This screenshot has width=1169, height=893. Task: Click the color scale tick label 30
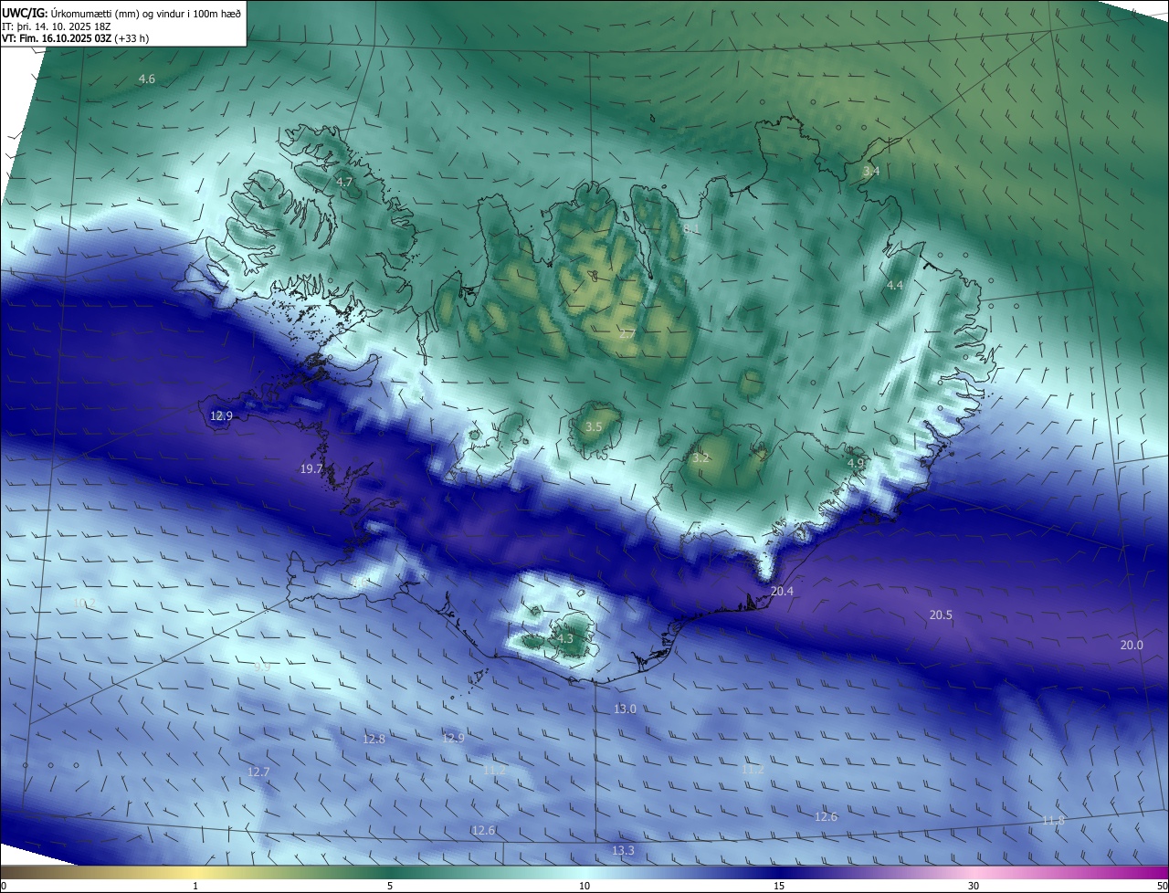974,886
